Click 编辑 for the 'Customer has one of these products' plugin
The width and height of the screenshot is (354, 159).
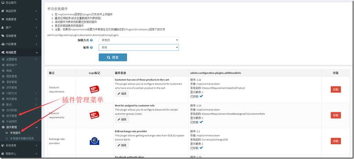click(122, 94)
